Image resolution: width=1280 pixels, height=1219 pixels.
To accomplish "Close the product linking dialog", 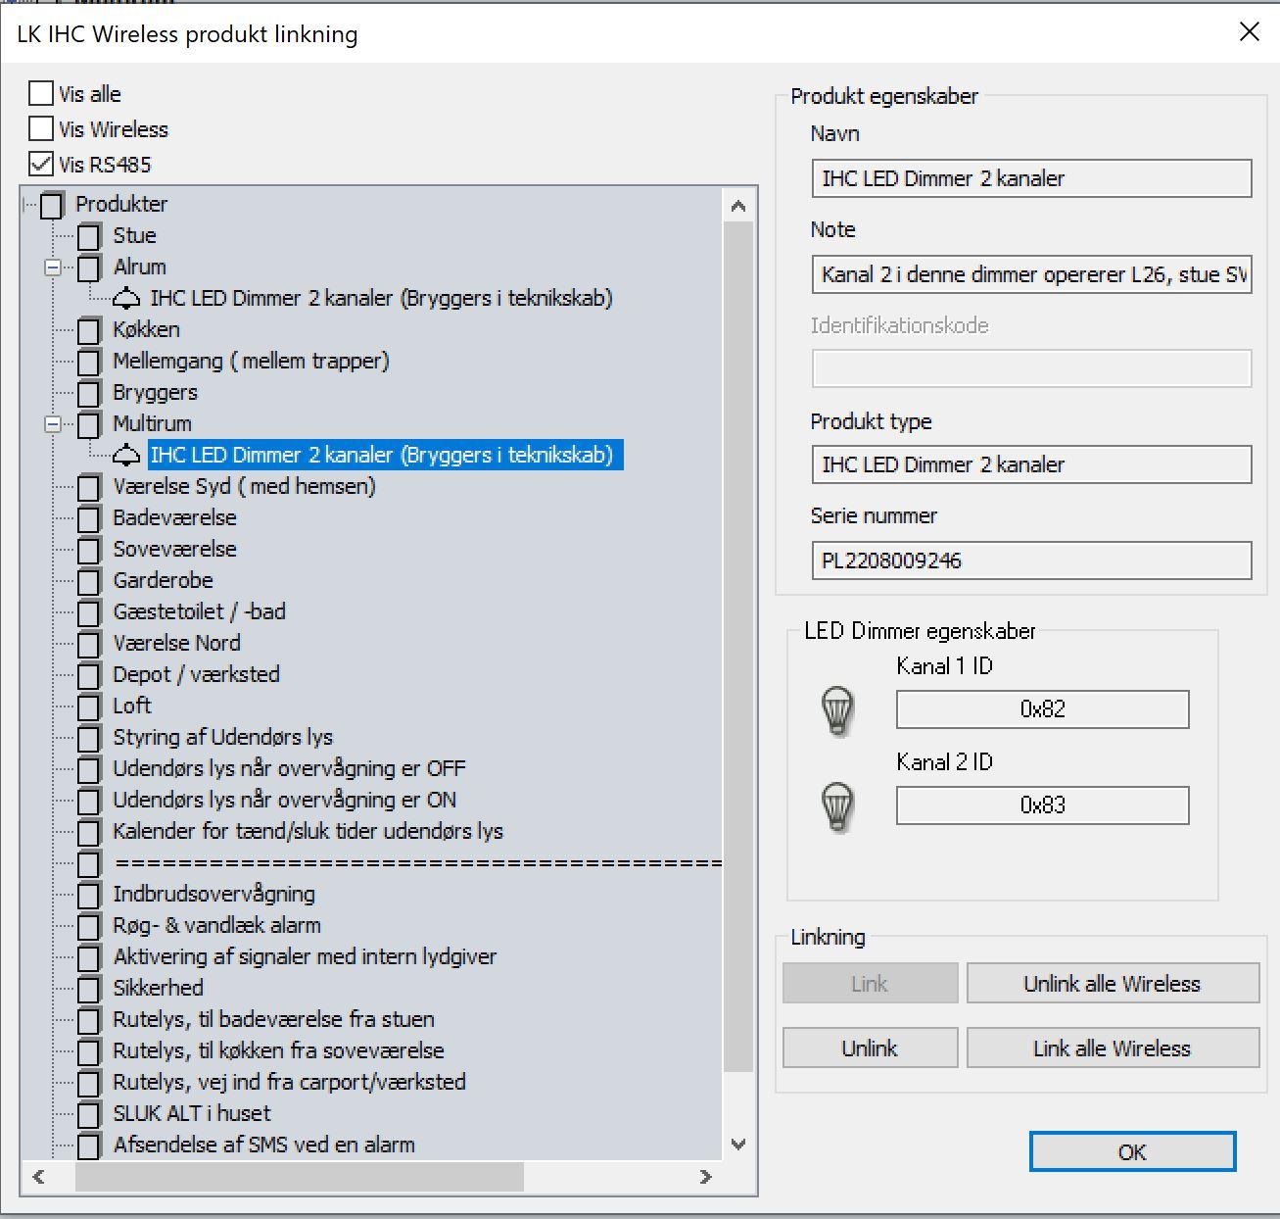I will tap(1250, 32).
